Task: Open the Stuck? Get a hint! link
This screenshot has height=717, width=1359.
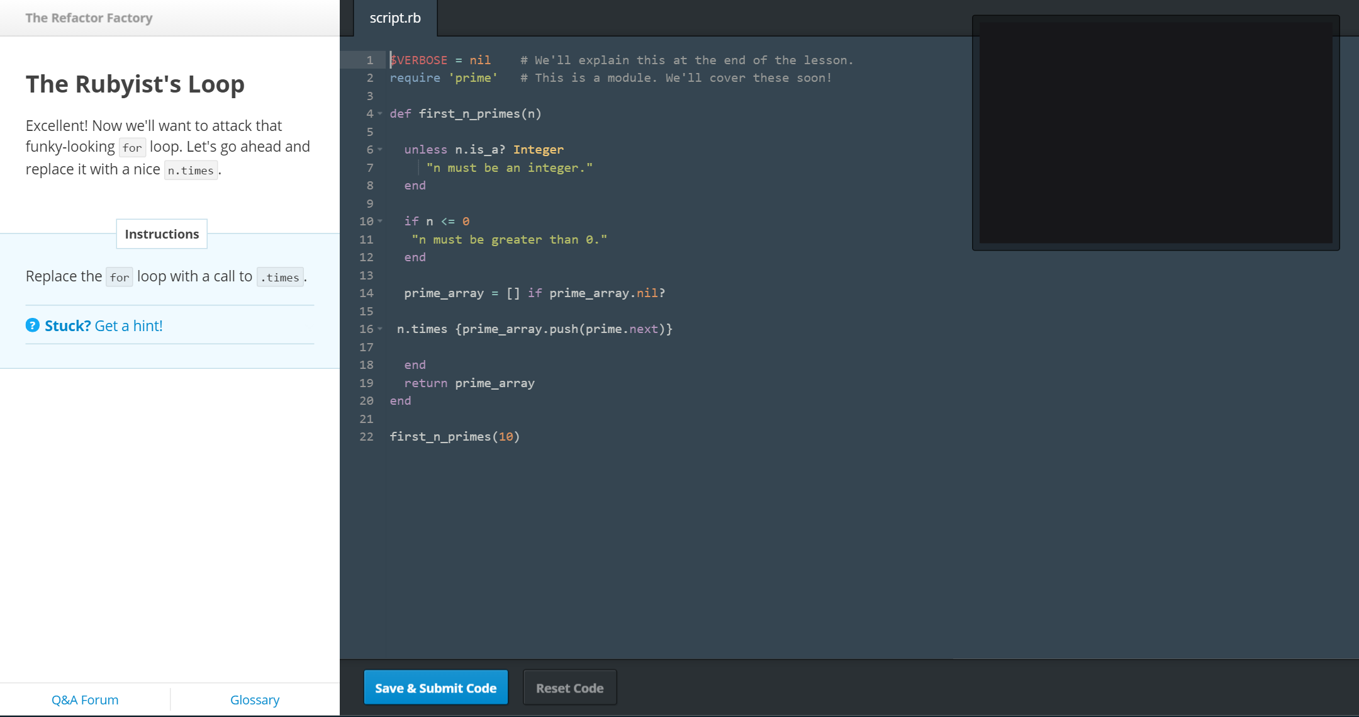Action: click(104, 325)
